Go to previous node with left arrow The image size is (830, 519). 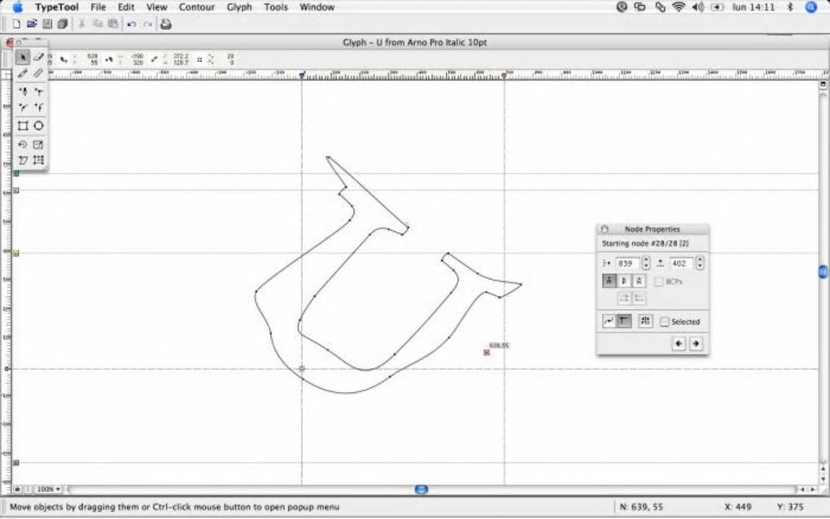click(679, 343)
